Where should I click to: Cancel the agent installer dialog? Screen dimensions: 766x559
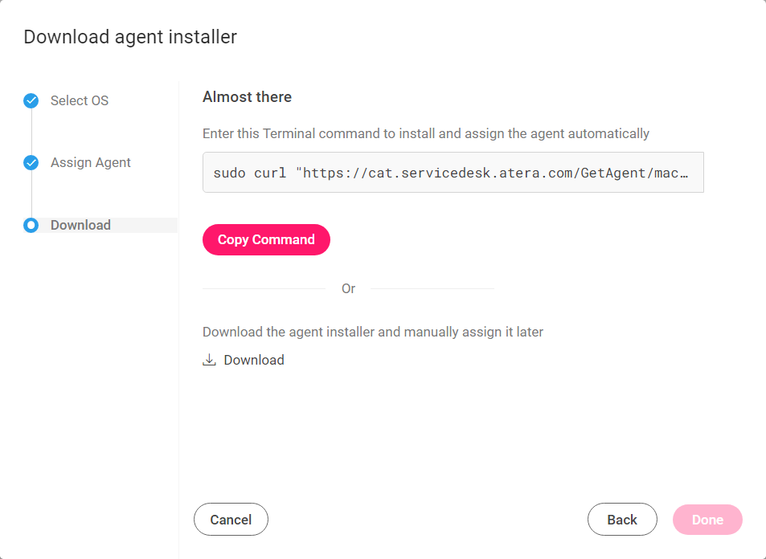tap(231, 520)
